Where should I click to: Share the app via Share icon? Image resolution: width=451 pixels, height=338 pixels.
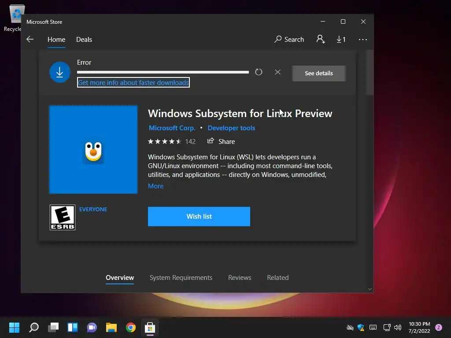pos(221,141)
